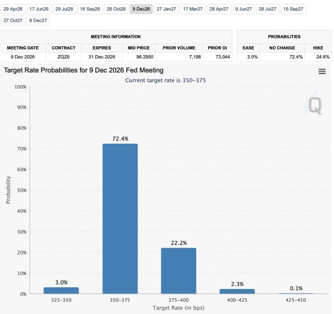334x314 pixels.
Task: Click the 2.3% bar for 400-425
Action: [x=237, y=291]
